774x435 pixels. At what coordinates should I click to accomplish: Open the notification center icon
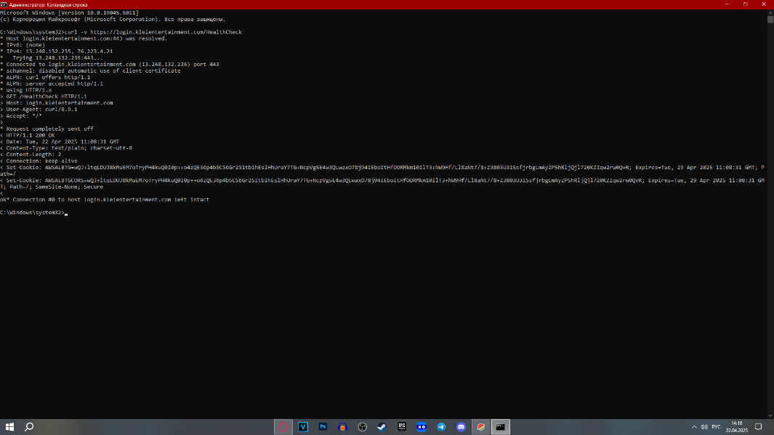758,427
